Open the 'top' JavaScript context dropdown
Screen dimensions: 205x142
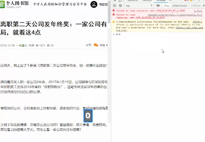(x=139, y=5)
